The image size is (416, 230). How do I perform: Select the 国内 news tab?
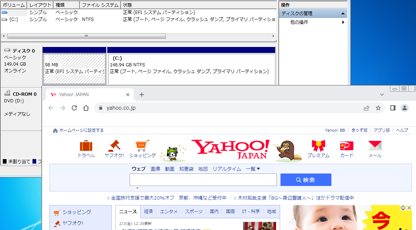coord(214,212)
